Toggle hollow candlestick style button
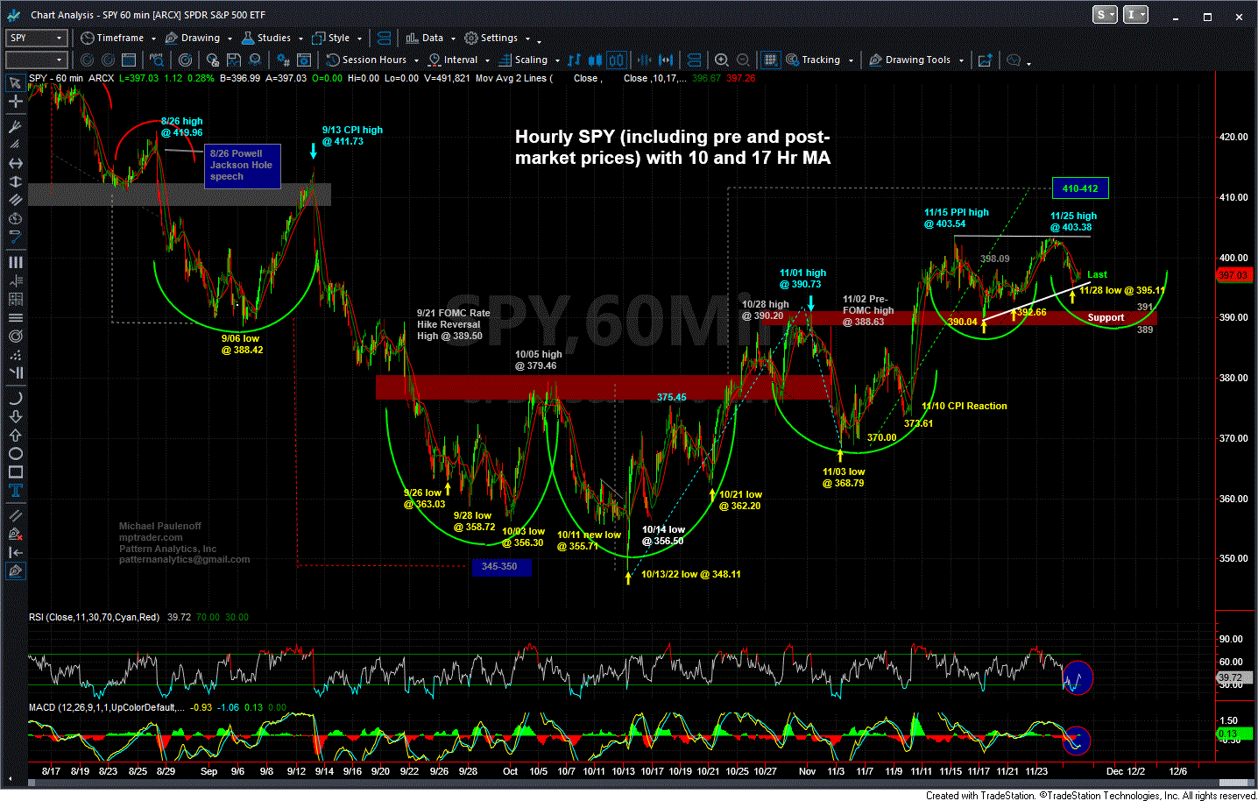The image size is (1258, 801). (x=617, y=60)
